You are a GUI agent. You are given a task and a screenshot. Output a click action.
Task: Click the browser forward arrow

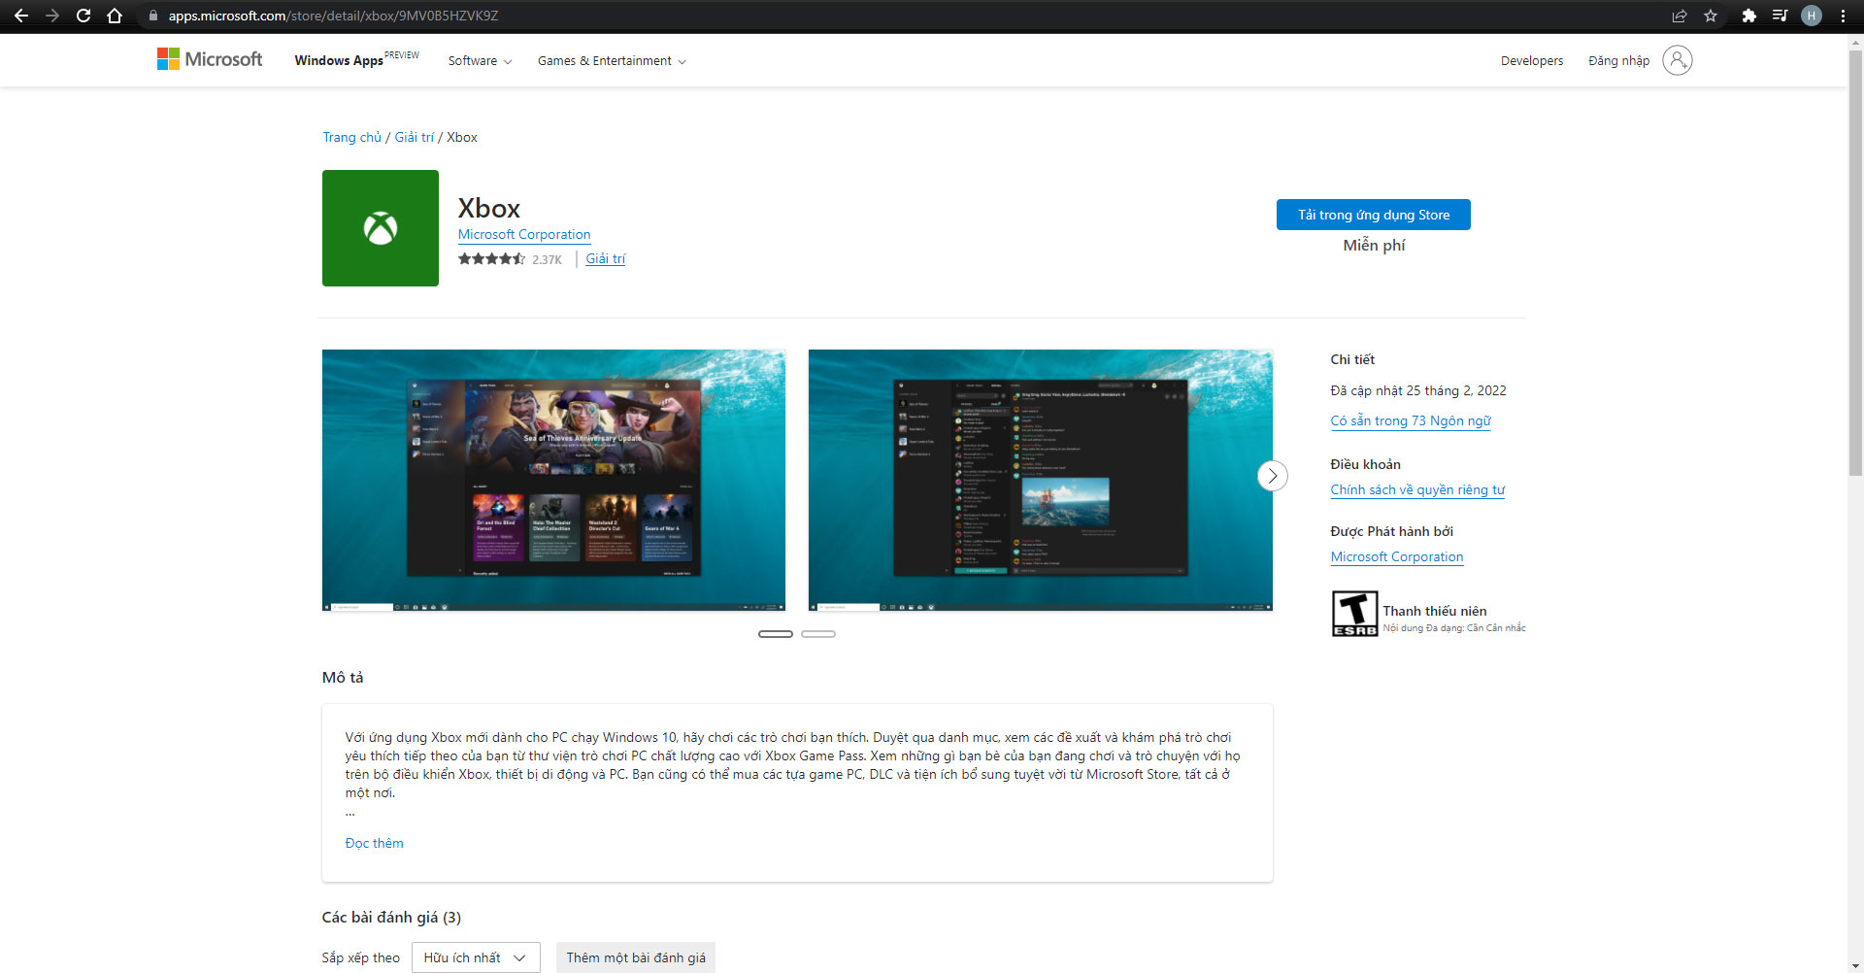tap(52, 16)
